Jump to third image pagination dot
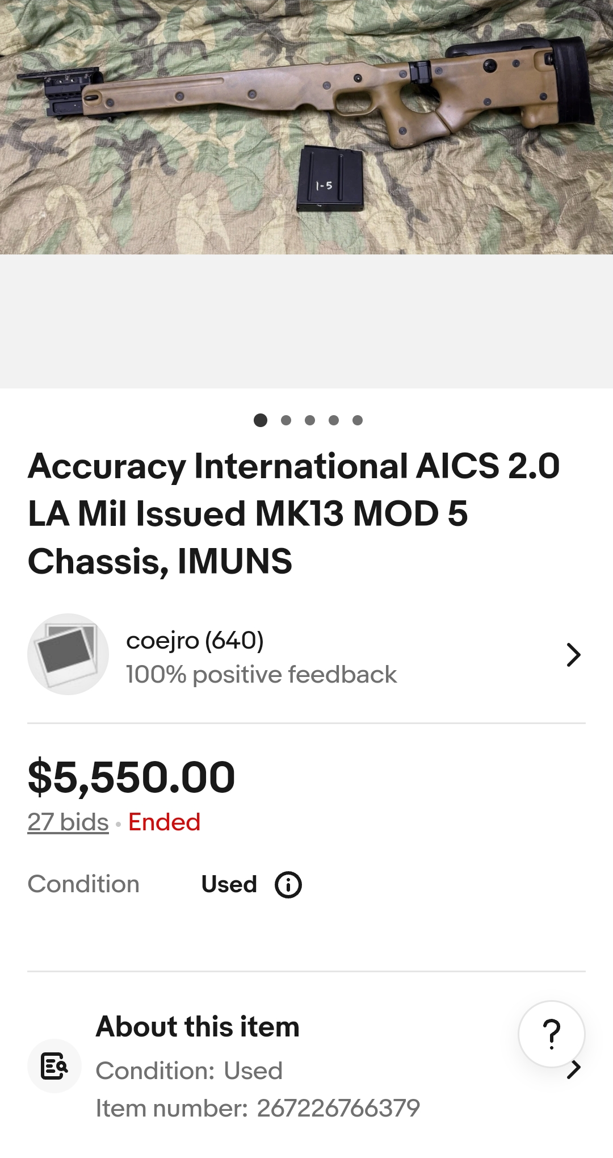The width and height of the screenshot is (613, 1158). [x=310, y=420]
